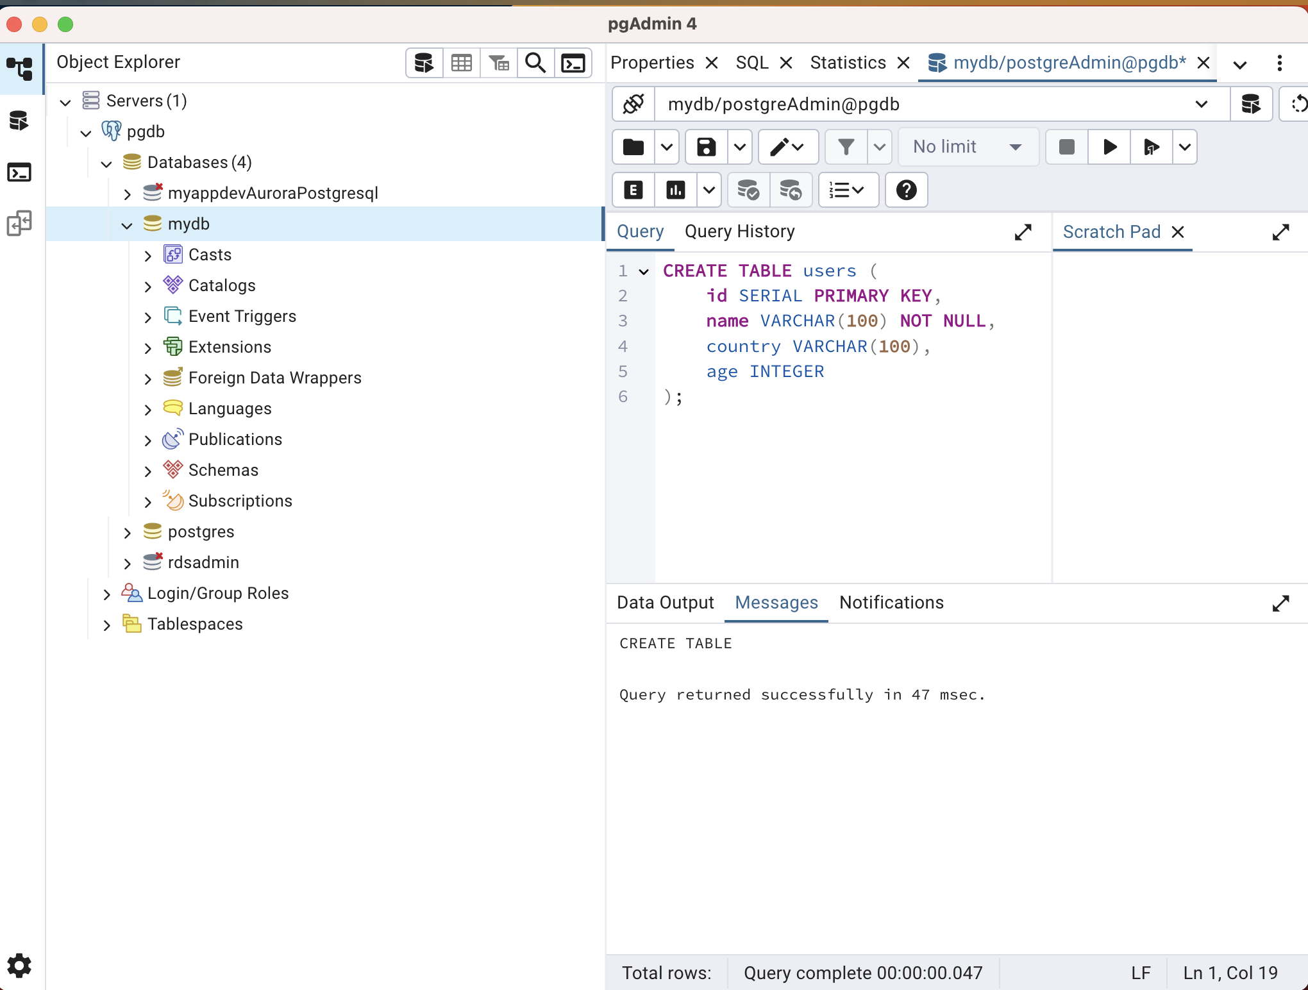Expand the Scratch Pad panel

coord(1281,232)
